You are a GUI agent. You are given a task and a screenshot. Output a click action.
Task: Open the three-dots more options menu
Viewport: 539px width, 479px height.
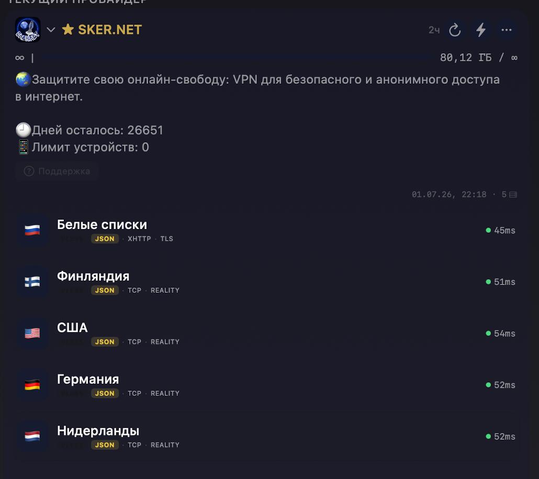tap(507, 30)
